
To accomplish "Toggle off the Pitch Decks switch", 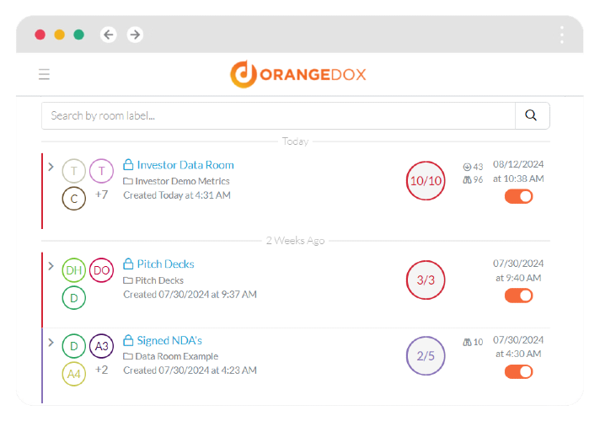I will point(518,296).
